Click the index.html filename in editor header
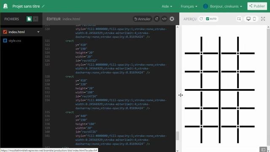The width and height of the screenshot is (270, 152). [x=71, y=19]
